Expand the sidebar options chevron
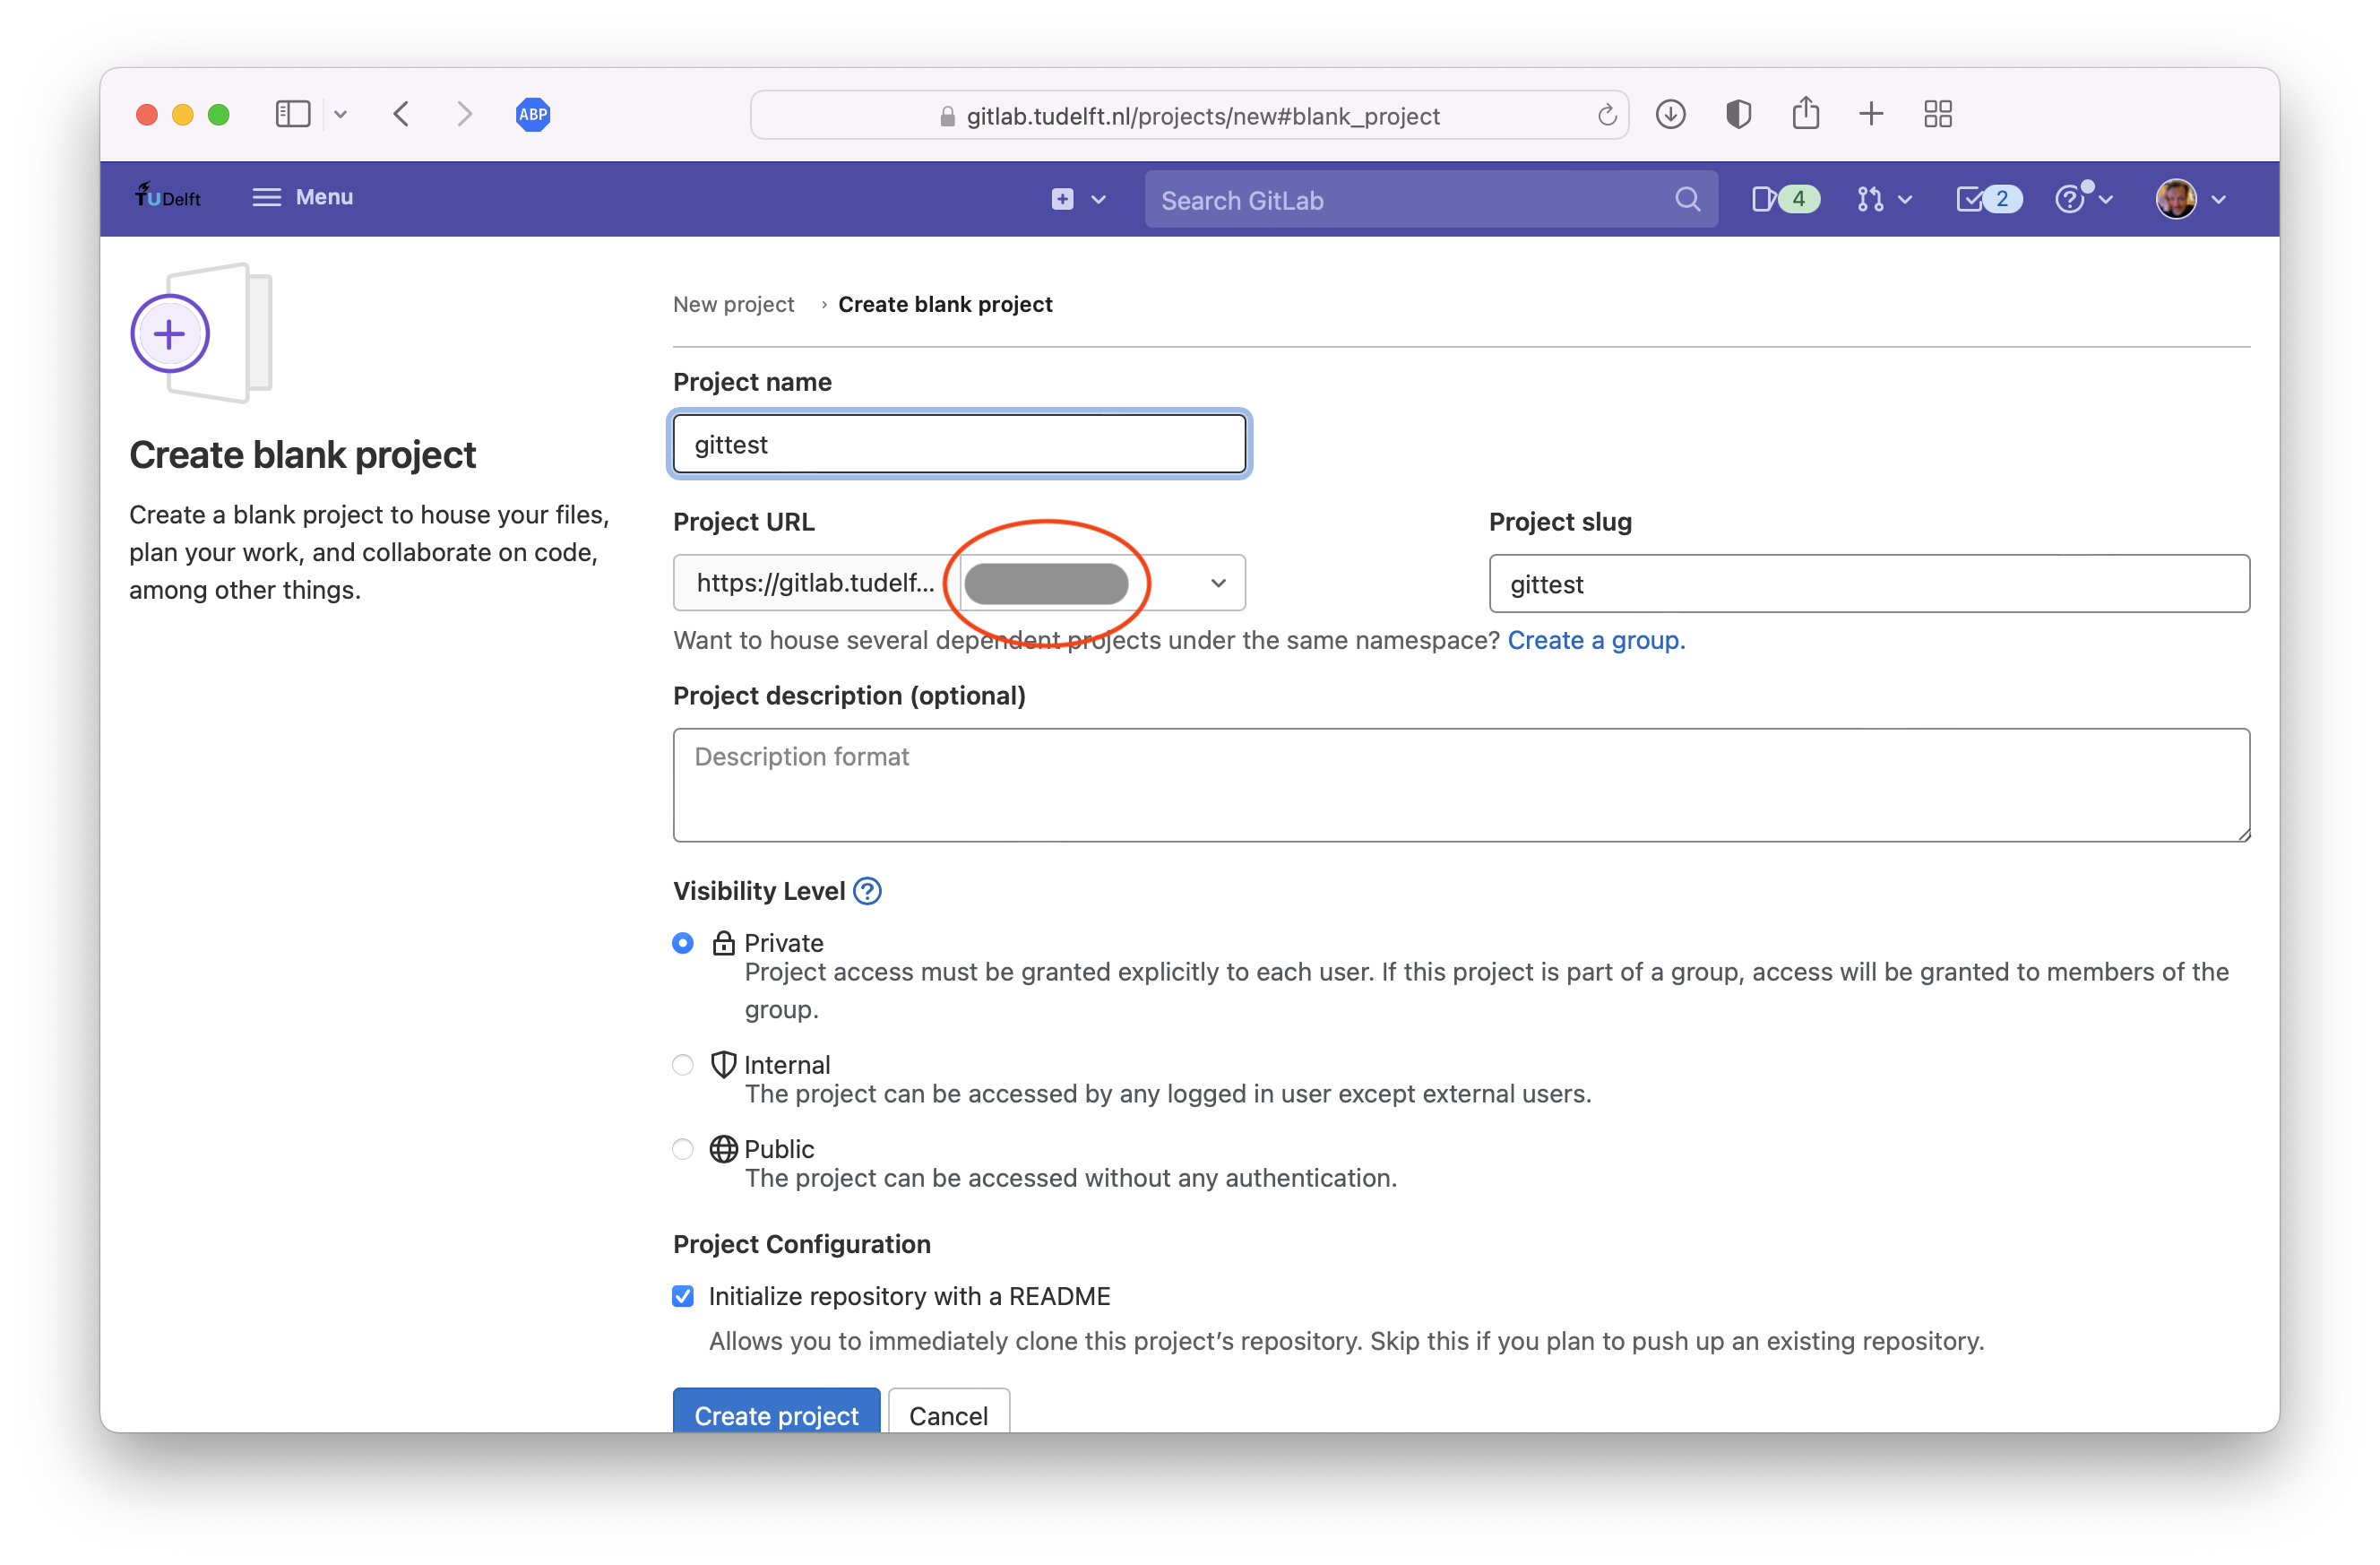Image resolution: width=2380 pixels, height=1565 pixels. click(340, 114)
